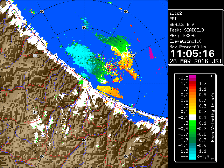Click the orange echo band near the coastline
The height and width of the screenshot is (168, 224).
pyautogui.click(x=110, y=91)
